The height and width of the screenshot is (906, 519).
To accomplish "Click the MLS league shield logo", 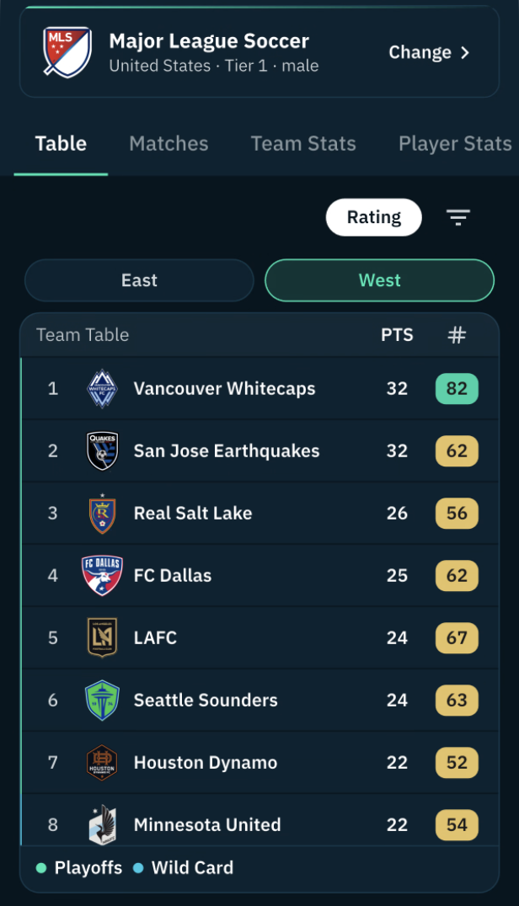I will pyautogui.click(x=67, y=52).
